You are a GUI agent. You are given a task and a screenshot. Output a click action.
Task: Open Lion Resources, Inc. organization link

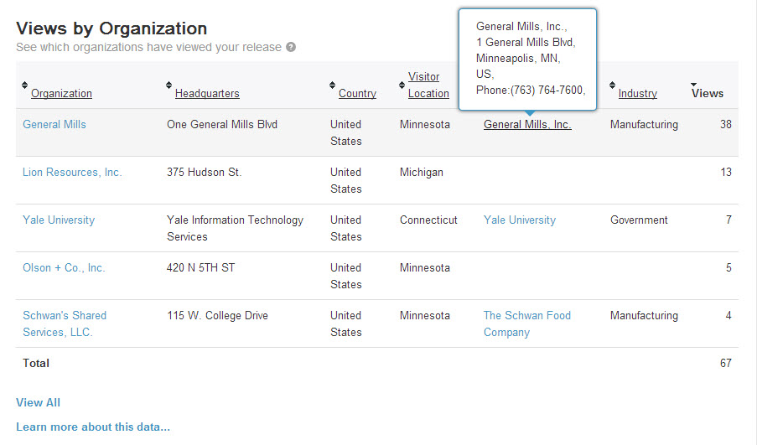(x=72, y=173)
